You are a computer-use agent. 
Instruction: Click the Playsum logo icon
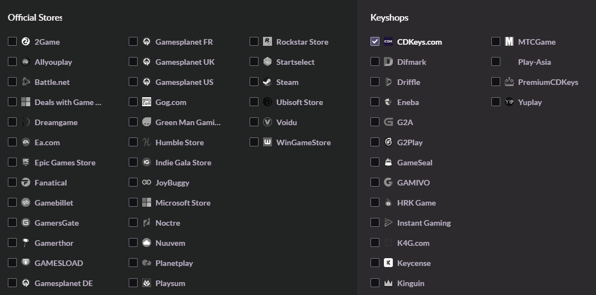146,283
